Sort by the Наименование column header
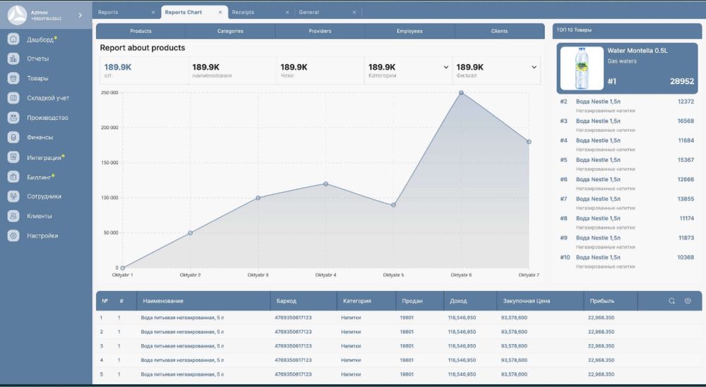706x387 pixels. (x=163, y=301)
